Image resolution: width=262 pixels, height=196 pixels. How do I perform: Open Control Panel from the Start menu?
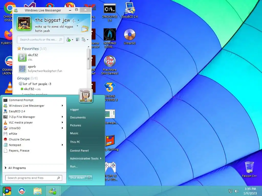click(79, 151)
